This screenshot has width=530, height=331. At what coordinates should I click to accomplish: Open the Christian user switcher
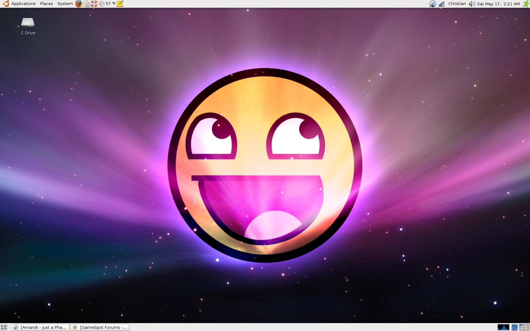click(x=457, y=4)
